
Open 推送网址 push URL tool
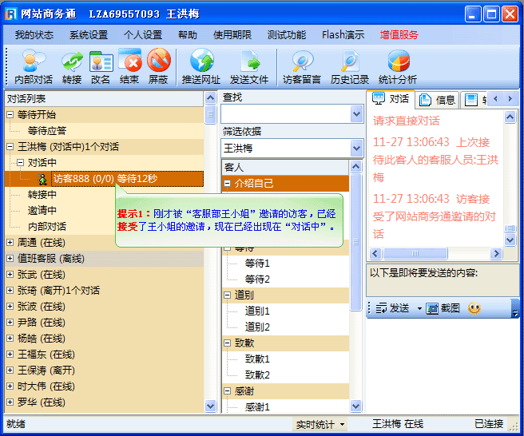[201, 62]
